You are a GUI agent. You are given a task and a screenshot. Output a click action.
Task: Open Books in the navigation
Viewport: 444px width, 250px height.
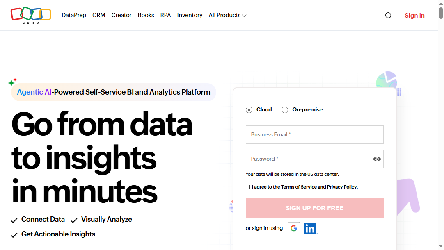point(146,15)
